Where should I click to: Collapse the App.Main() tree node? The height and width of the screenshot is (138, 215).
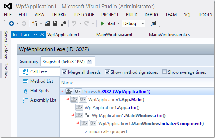pos(67,99)
